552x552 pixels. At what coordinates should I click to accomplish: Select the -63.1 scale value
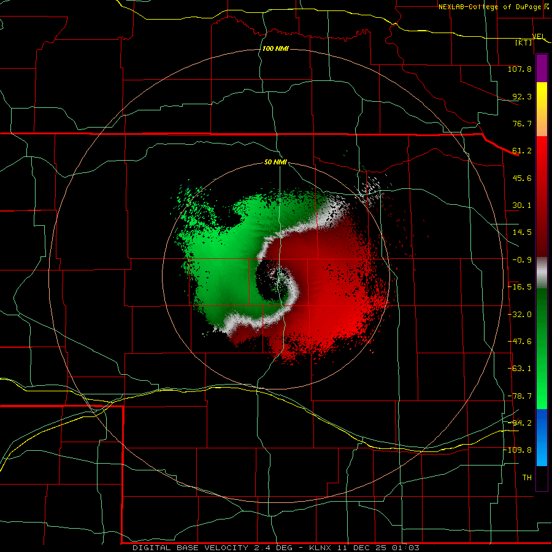coord(519,369)
